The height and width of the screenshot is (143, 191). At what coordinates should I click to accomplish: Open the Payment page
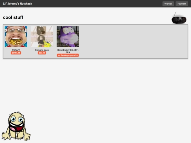click(x=182, y=4)
